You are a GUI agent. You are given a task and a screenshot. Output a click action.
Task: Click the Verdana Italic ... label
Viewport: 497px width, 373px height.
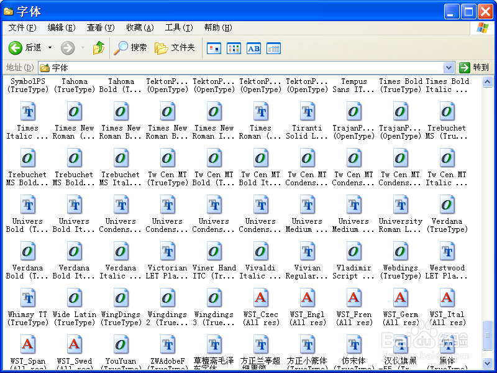point(121,272)
